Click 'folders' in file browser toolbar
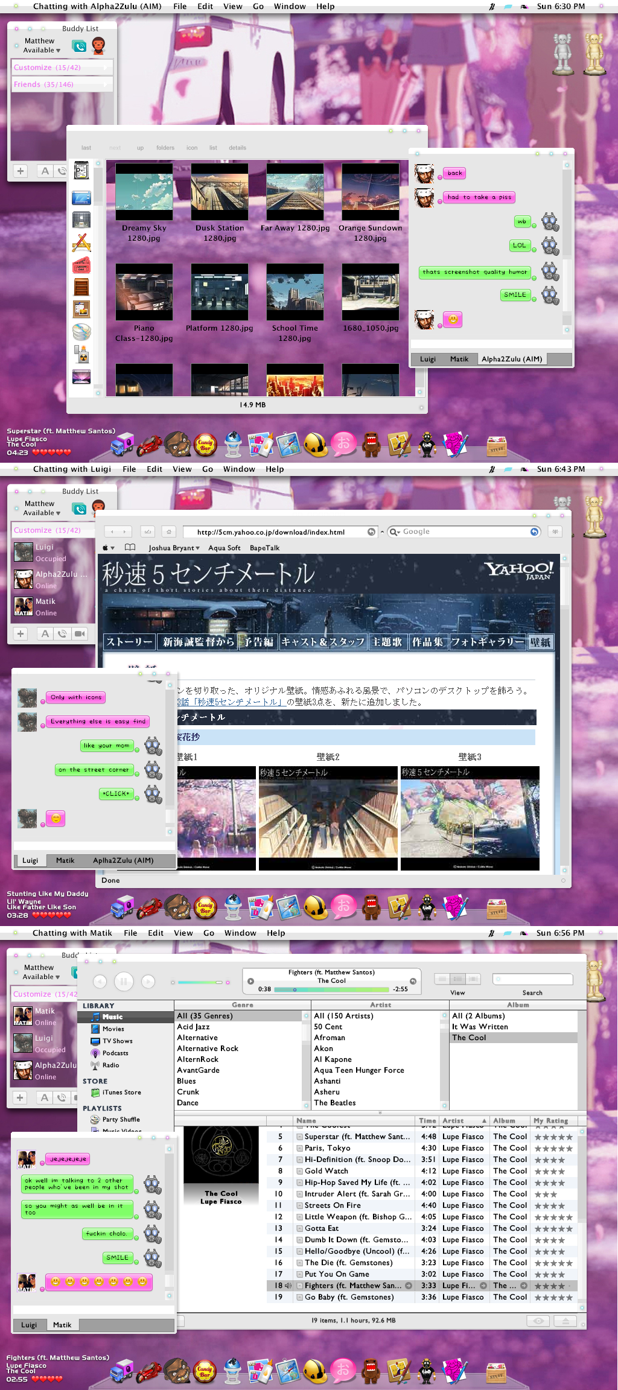Screen dimensions: 618x1390 coord(165,148)
